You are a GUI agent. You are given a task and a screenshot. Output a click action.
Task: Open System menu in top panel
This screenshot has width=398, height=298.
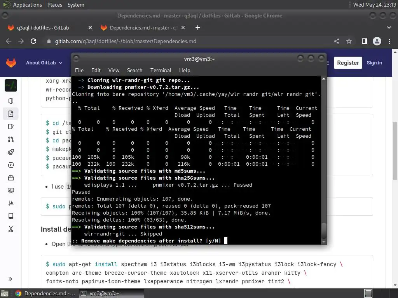[x=76, y=5]
